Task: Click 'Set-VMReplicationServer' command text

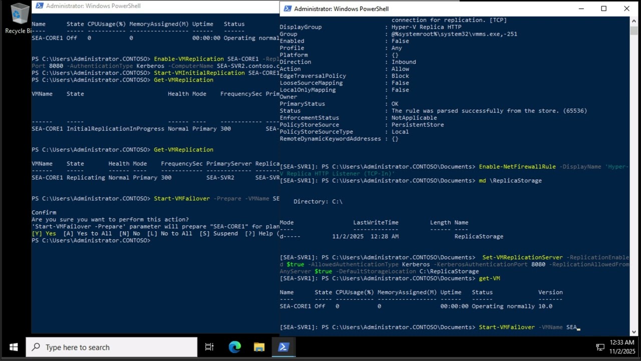Action: pyautogui.click(x=522, y=257)
